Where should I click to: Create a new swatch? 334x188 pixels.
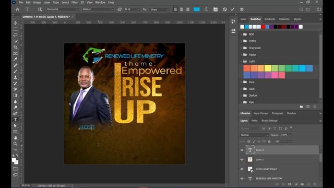click(x=308, y=107)
